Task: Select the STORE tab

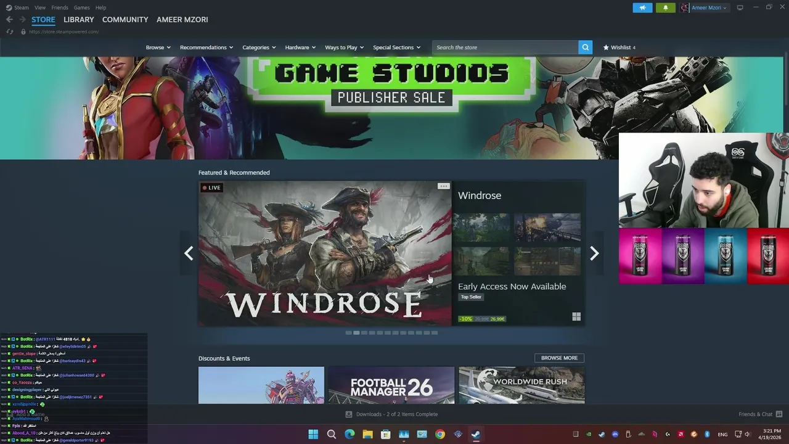Action: coord(43,20)
